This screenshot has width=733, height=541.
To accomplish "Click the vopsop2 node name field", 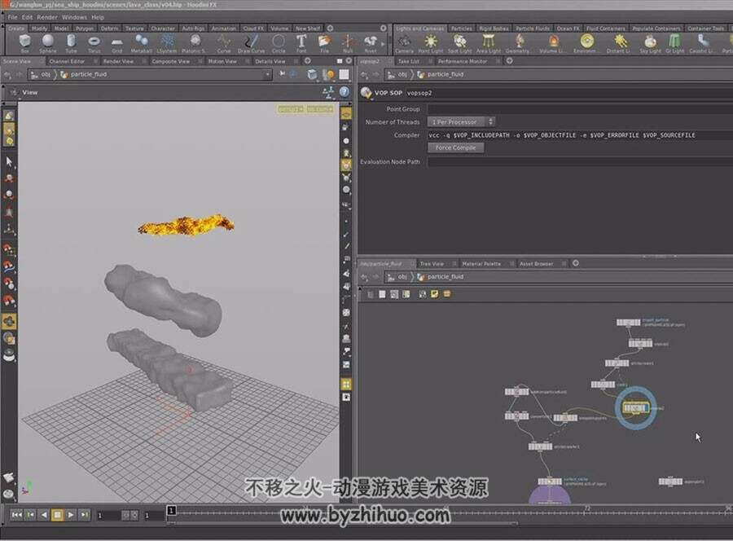I will tap(568, 93).
